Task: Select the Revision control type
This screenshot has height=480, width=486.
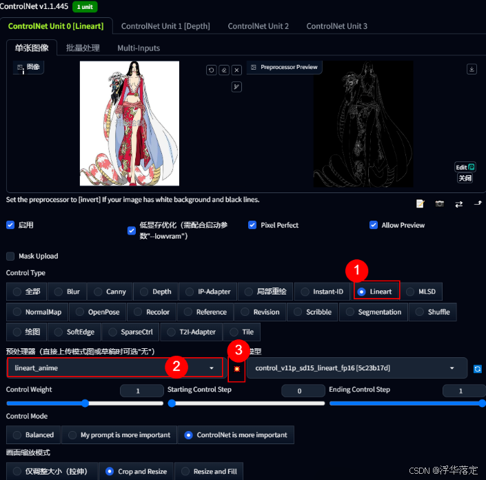Action: (260, 312)
